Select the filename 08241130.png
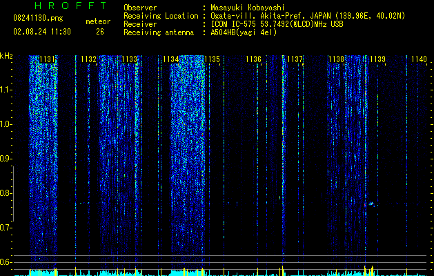The width and height of the screenshot is (434, 276). tap(38, 19)
